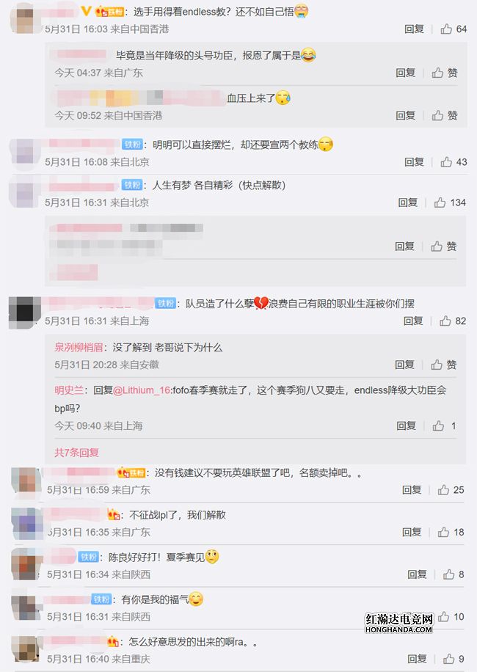Open the @Lithium_16 mention link
The width and height of the screenshot is (477, 672).
pos(142,390)
